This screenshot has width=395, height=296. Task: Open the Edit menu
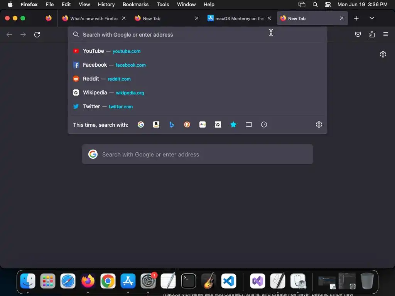tap(66, 4)
